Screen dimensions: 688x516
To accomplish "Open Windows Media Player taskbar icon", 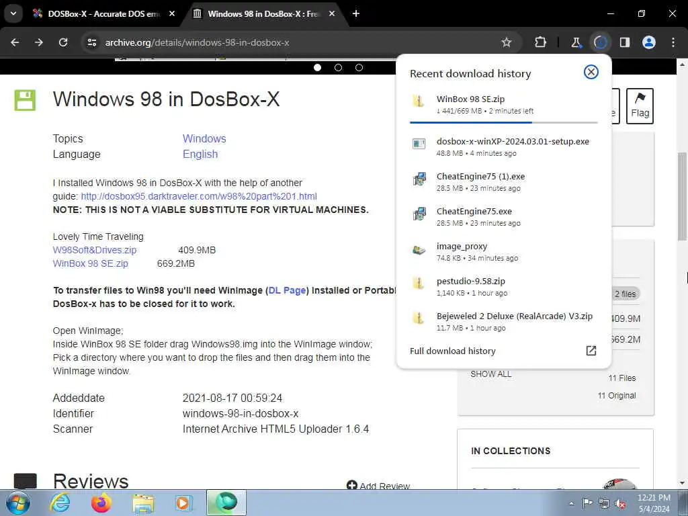I will pos(183,503).
